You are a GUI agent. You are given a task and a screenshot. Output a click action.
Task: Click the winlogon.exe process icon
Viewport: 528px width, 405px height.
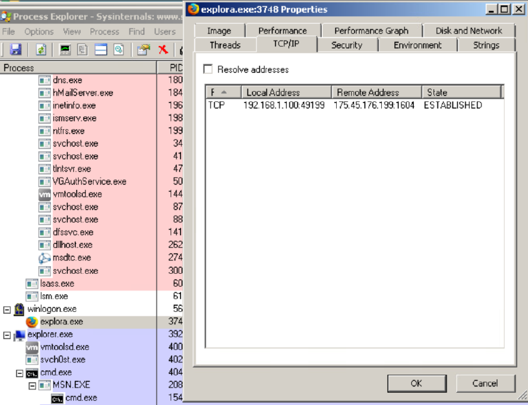tap(19, 309)
